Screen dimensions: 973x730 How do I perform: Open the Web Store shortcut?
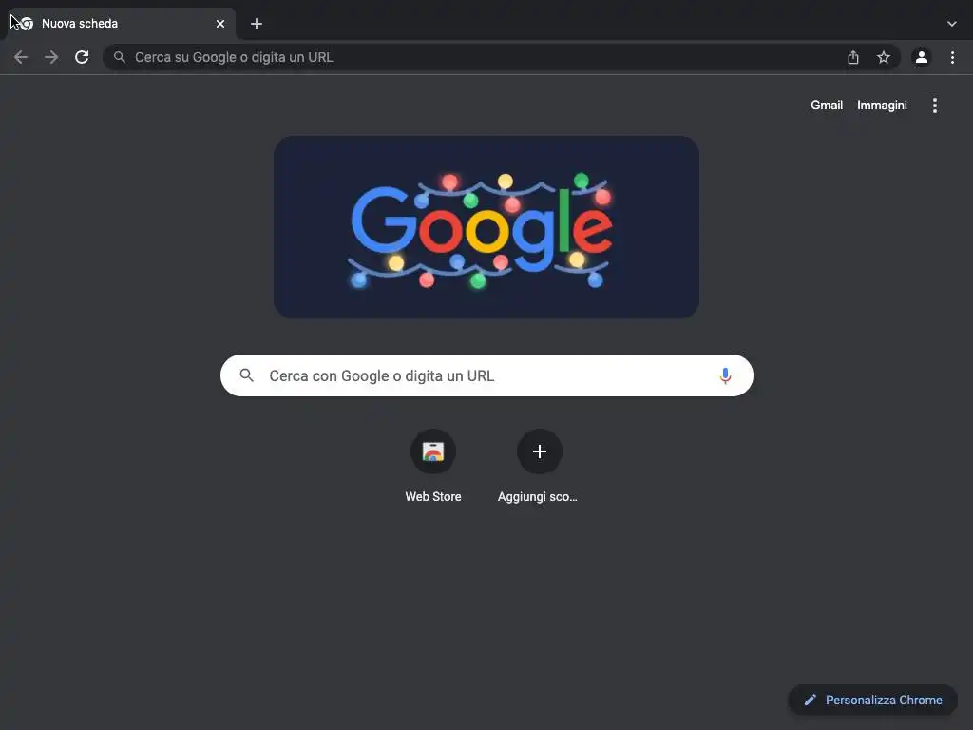433,451
